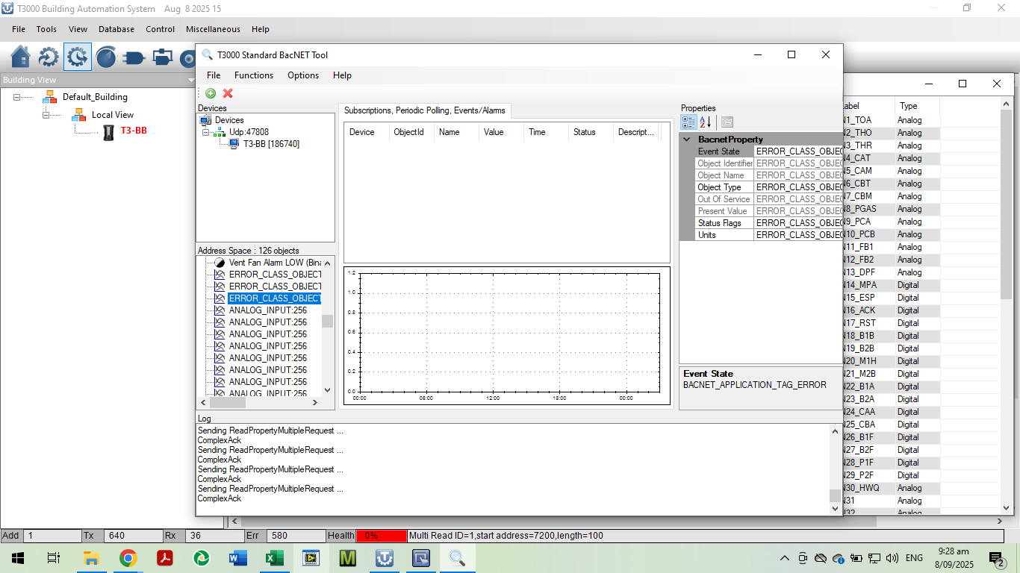1020x573 pixels.
Task: Click the house Home toolbar icon
Action: pyautogui.click(x=21, y=57)
